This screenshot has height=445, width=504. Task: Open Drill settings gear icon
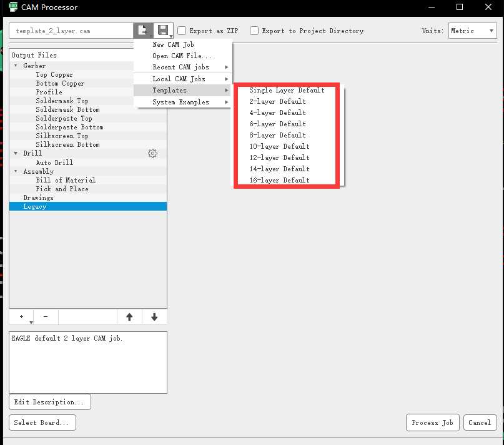click(x=152, y=154)
